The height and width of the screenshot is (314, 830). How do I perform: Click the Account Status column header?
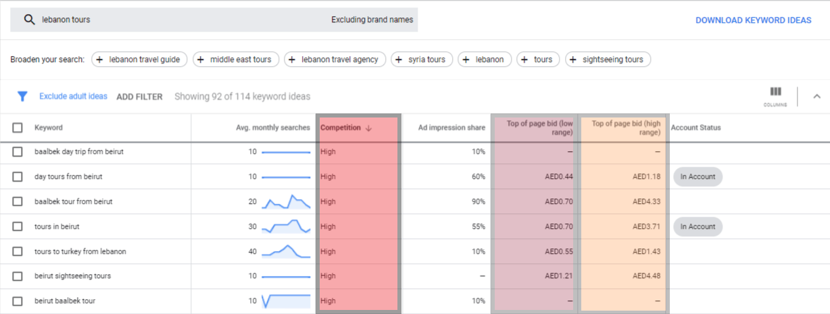[x=695, y=128]
